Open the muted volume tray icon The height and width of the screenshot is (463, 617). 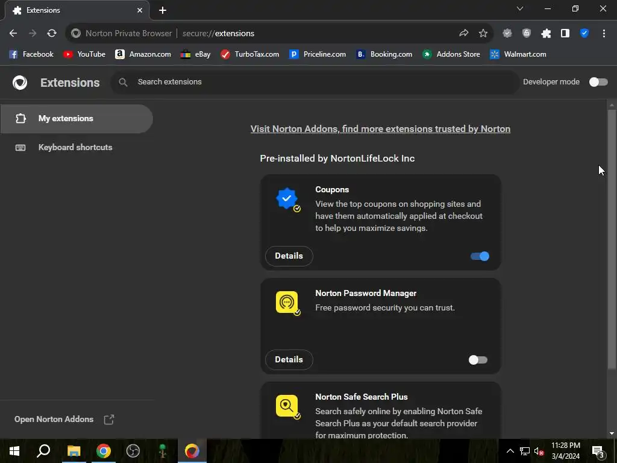coord(539,451)
